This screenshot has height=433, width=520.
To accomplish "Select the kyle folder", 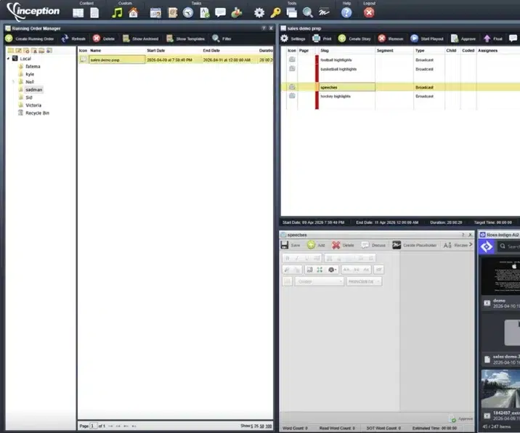I will tap(30, 74).
